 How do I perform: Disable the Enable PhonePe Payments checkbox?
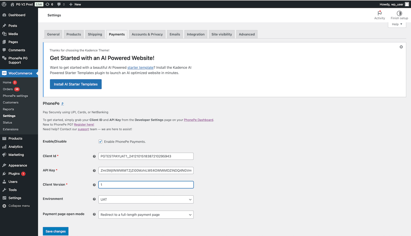point(100,141)
